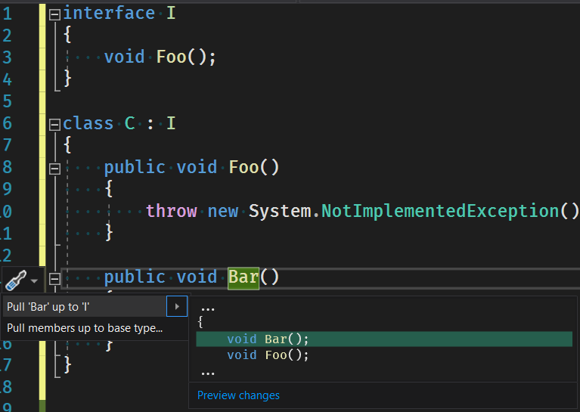Click 'Foo' in interface declaration line 3
The image size is (580, 412).
click(x=171, y=57)
